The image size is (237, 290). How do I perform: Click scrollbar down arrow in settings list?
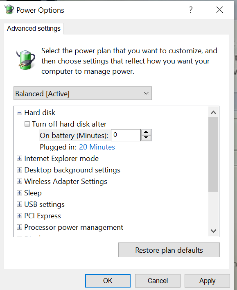coord(213,231)
